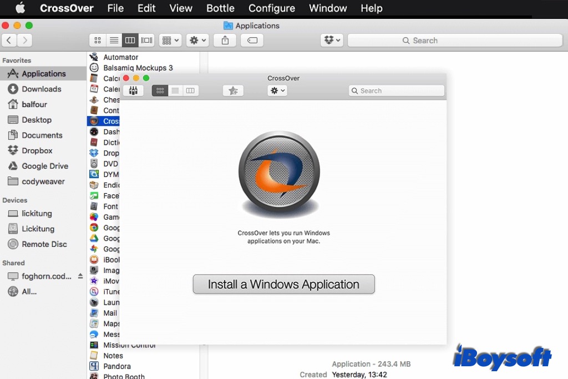568x379 pixels.
Task: Click the Finder Edit Tags icon
Action: [x=252, y=41]
